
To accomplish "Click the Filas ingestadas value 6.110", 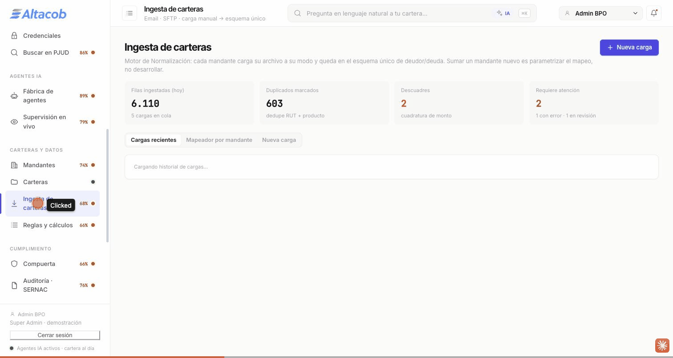I will coord(145,104).
